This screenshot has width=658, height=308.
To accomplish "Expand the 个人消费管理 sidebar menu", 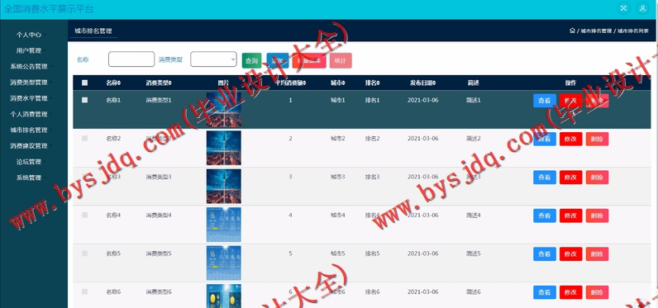I will coord(29,115).
